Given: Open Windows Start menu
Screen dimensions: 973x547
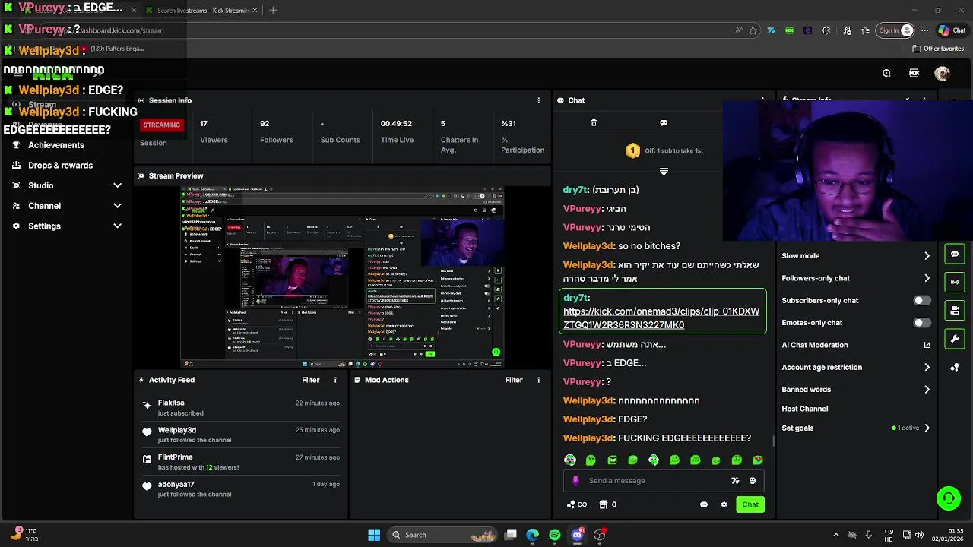Looking at the screenshot, I should click(374, 535).
